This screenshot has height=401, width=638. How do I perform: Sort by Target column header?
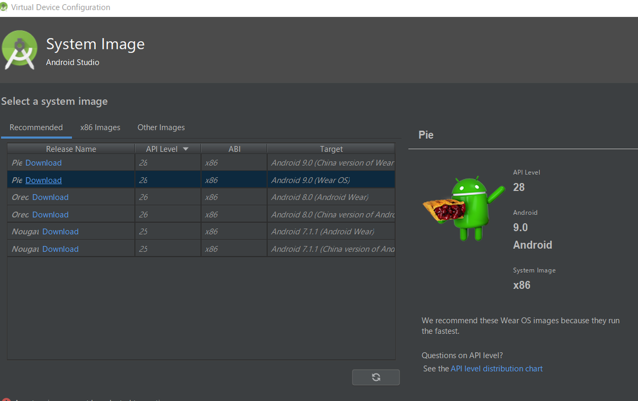click(331, 149)
